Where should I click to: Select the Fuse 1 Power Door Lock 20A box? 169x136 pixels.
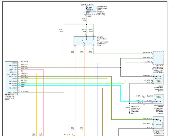[x=91, y=10]
